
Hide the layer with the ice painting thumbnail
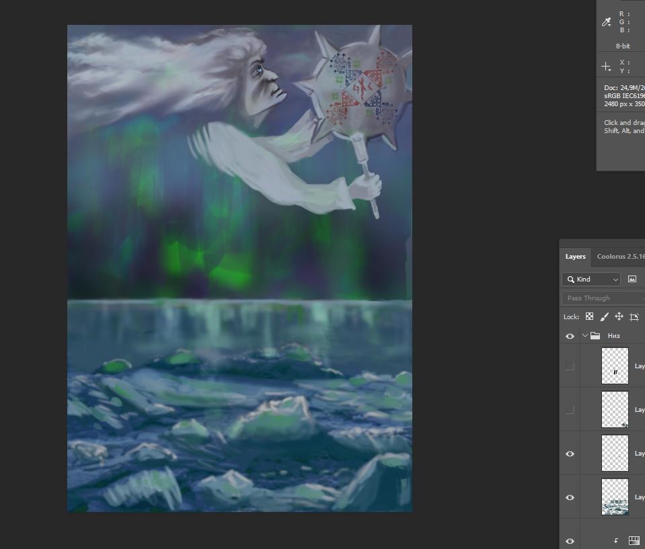[x=570, y=497]
